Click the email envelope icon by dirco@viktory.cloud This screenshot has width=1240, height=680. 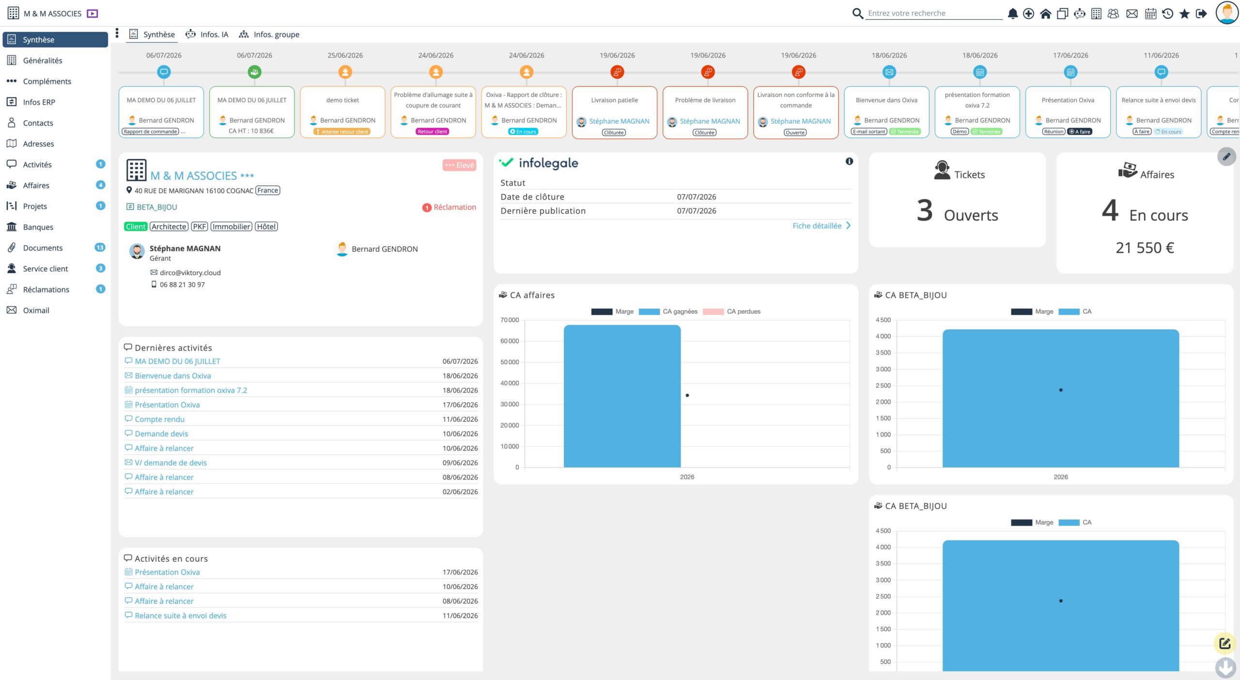[154, 273]
